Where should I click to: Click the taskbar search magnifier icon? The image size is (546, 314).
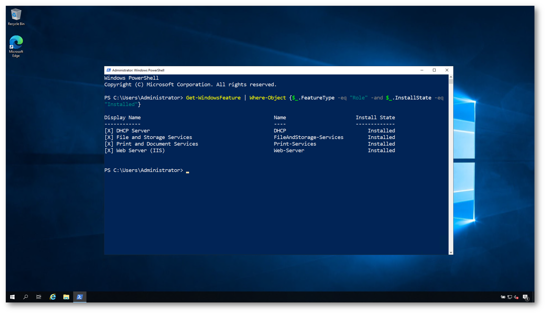point(26,297)
